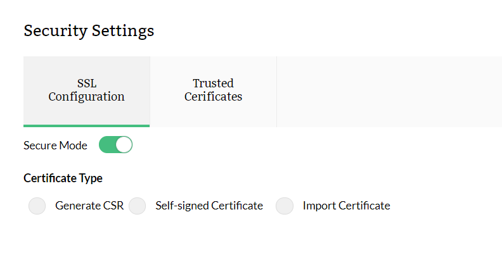
Task: Click the "Import Certificate" option label
Action: tap(346, 206)
